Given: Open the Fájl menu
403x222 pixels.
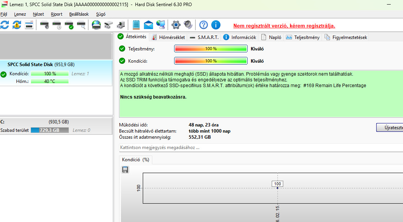Looking at the screenshot, I should [4, 14].
